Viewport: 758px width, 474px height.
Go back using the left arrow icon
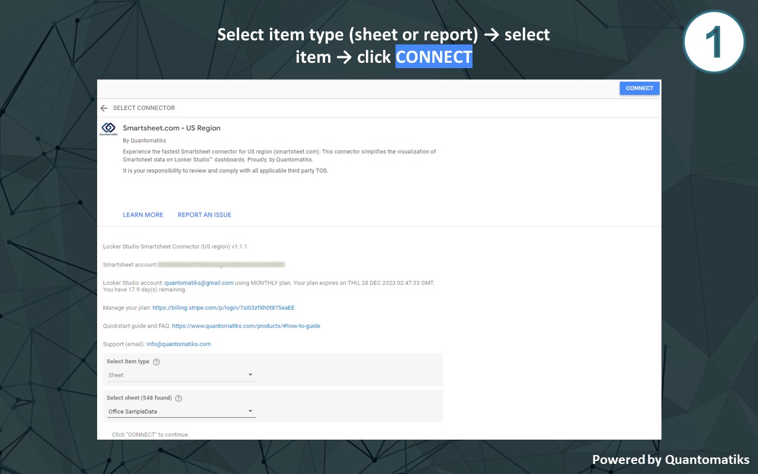tap(104, 108)
